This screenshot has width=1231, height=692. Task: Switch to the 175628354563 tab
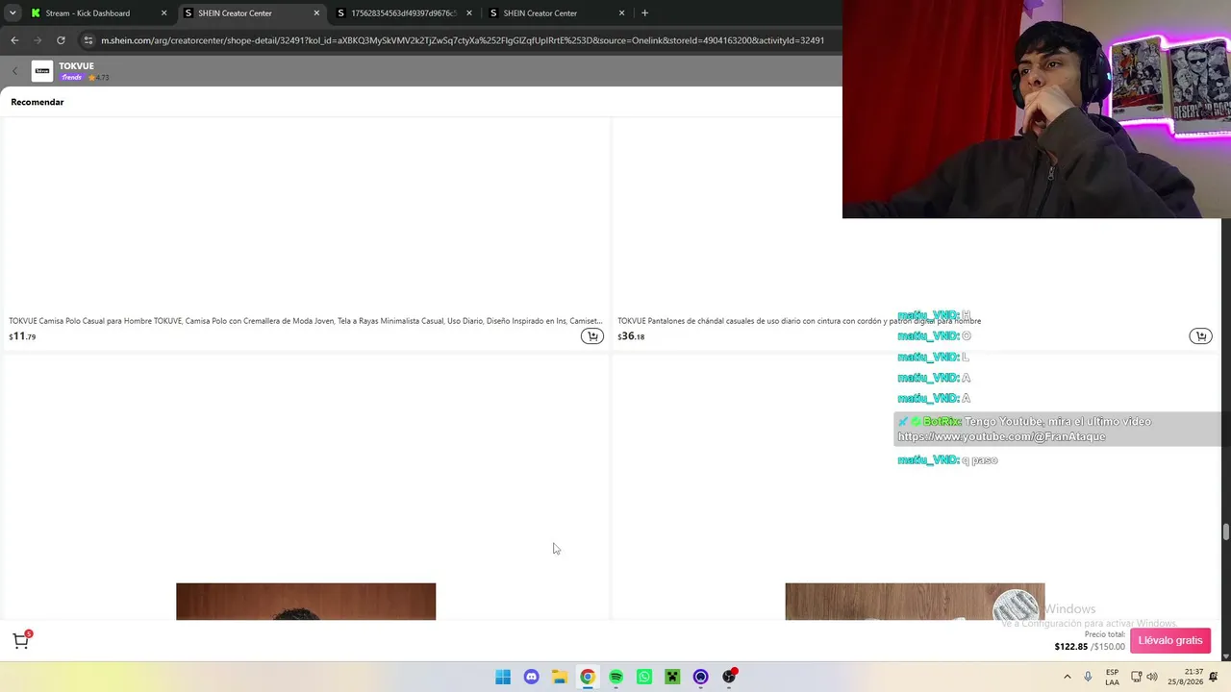click(402, 13)
